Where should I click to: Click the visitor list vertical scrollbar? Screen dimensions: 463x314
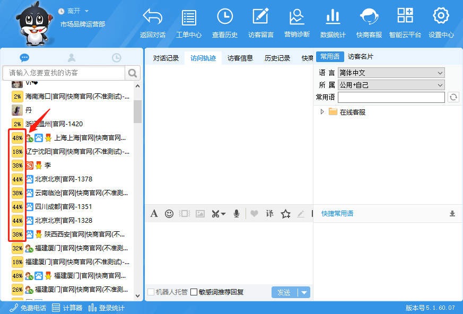[x=137, y=111]
